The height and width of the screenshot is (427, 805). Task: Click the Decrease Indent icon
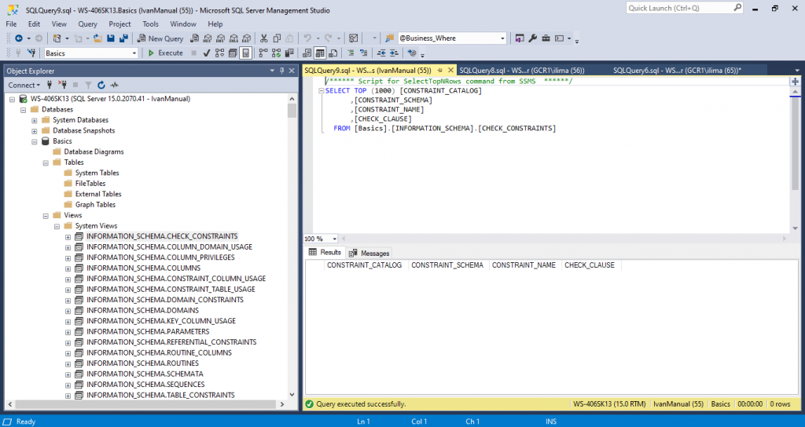click(x=381, y=53)
